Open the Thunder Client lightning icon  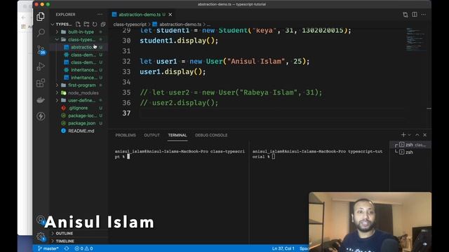41,116
